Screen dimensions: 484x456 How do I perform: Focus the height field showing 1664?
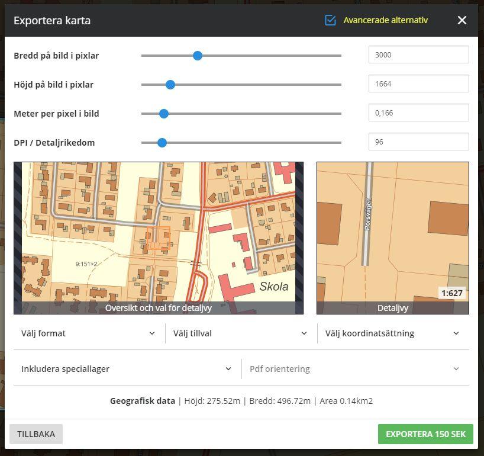418,84
